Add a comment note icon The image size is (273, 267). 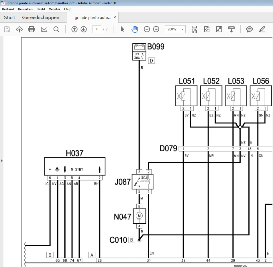(x=250, y=29)
